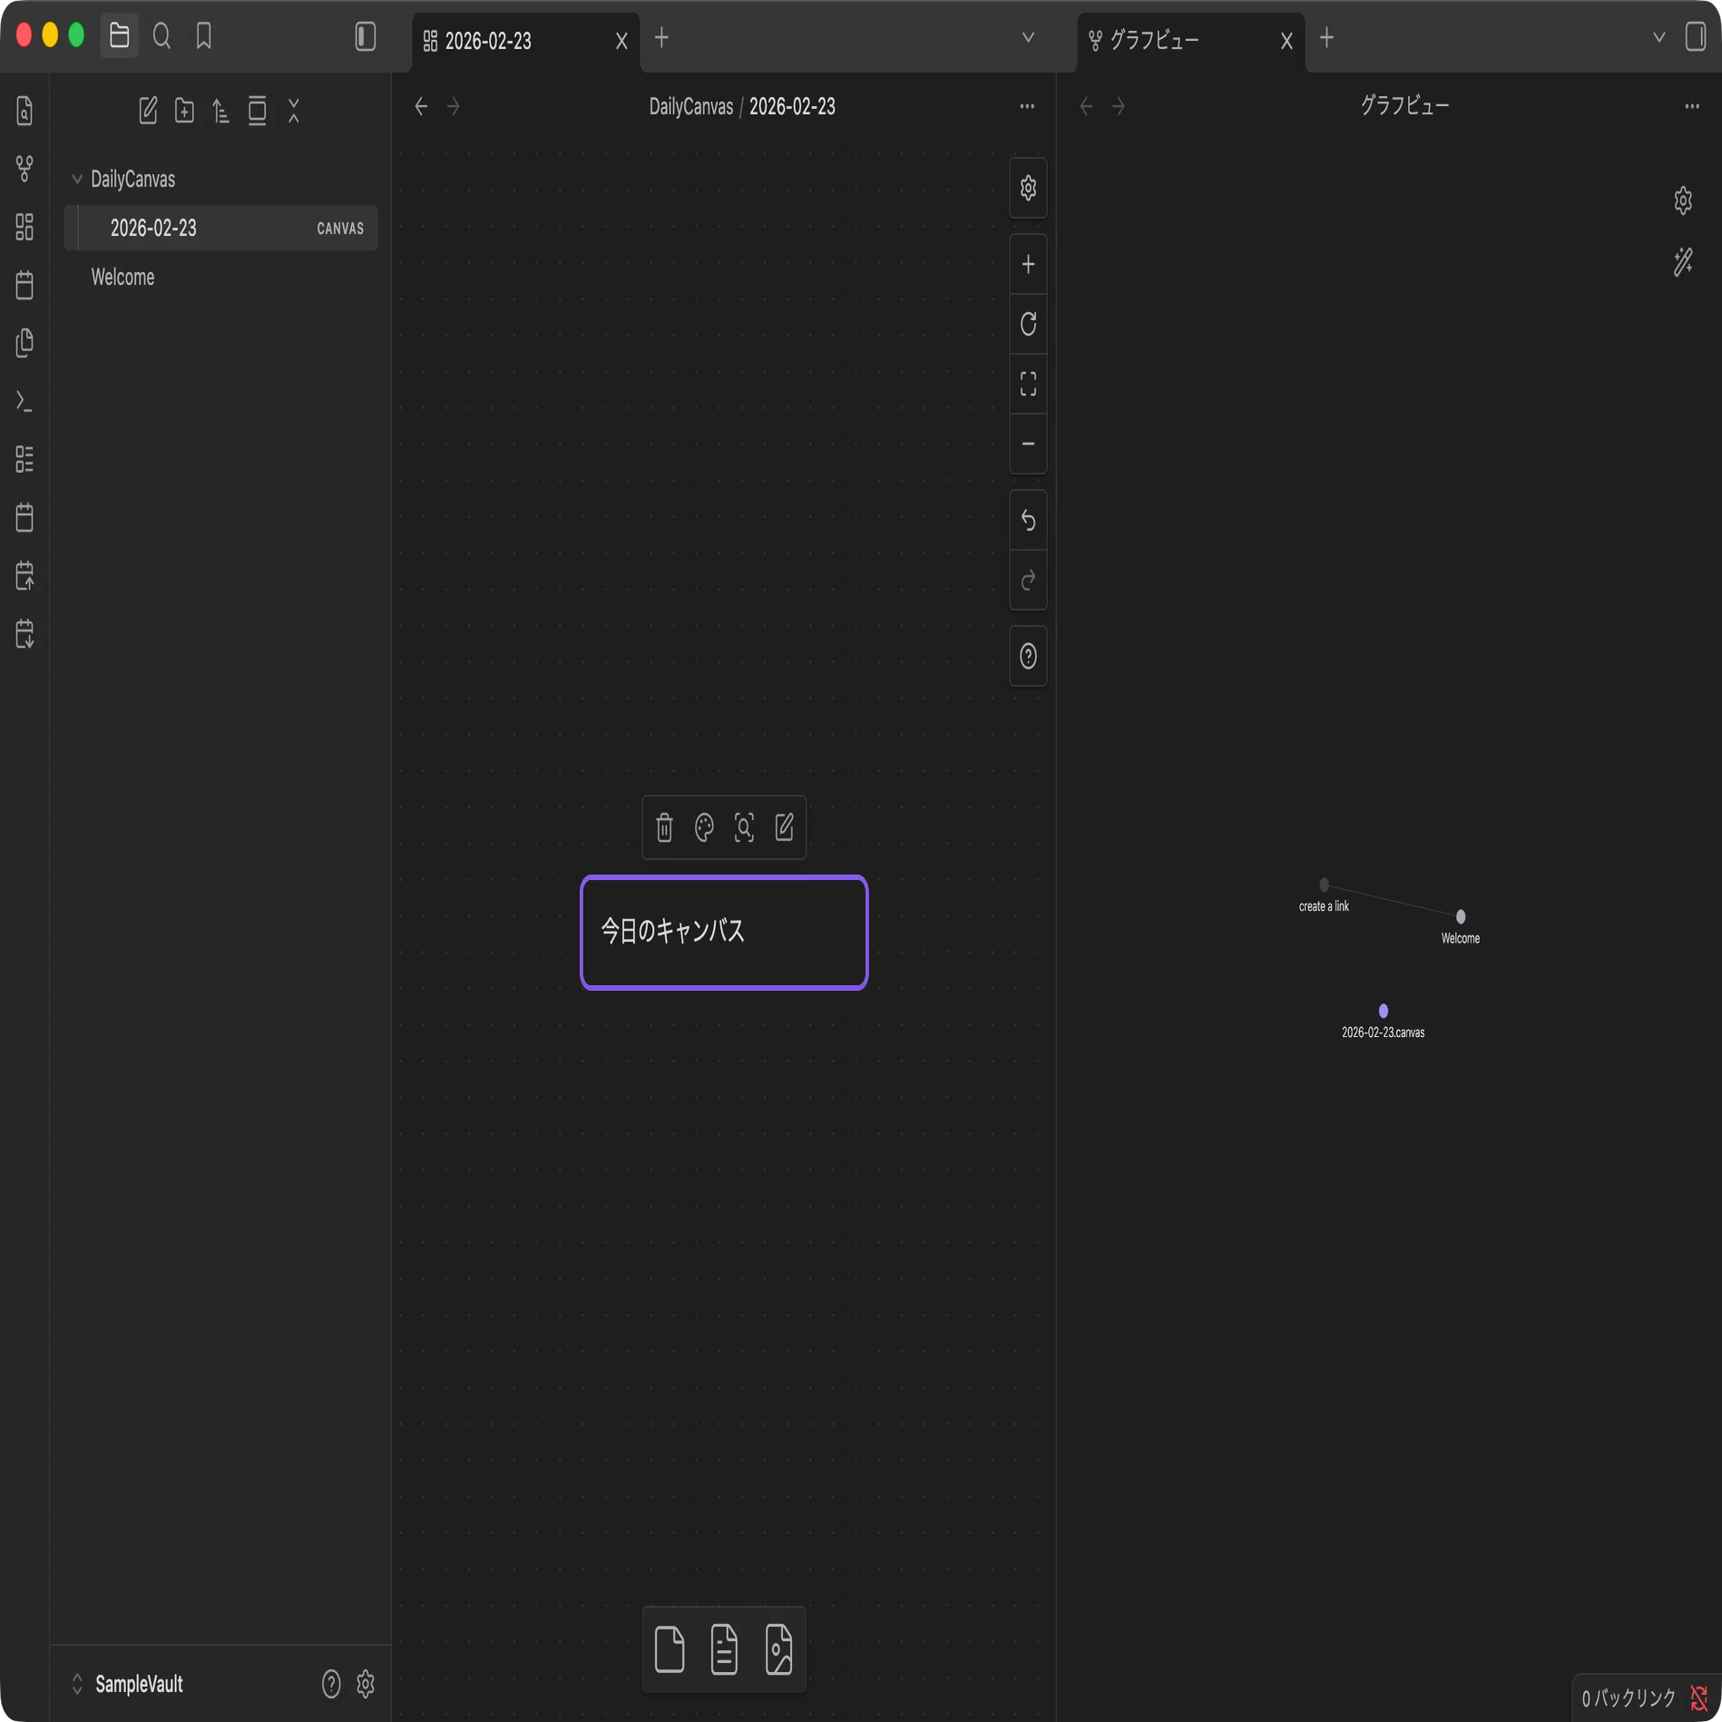Navigate back in graph pane
The width and height of the screenshot is (1722, 1722).
[1086, 106]
